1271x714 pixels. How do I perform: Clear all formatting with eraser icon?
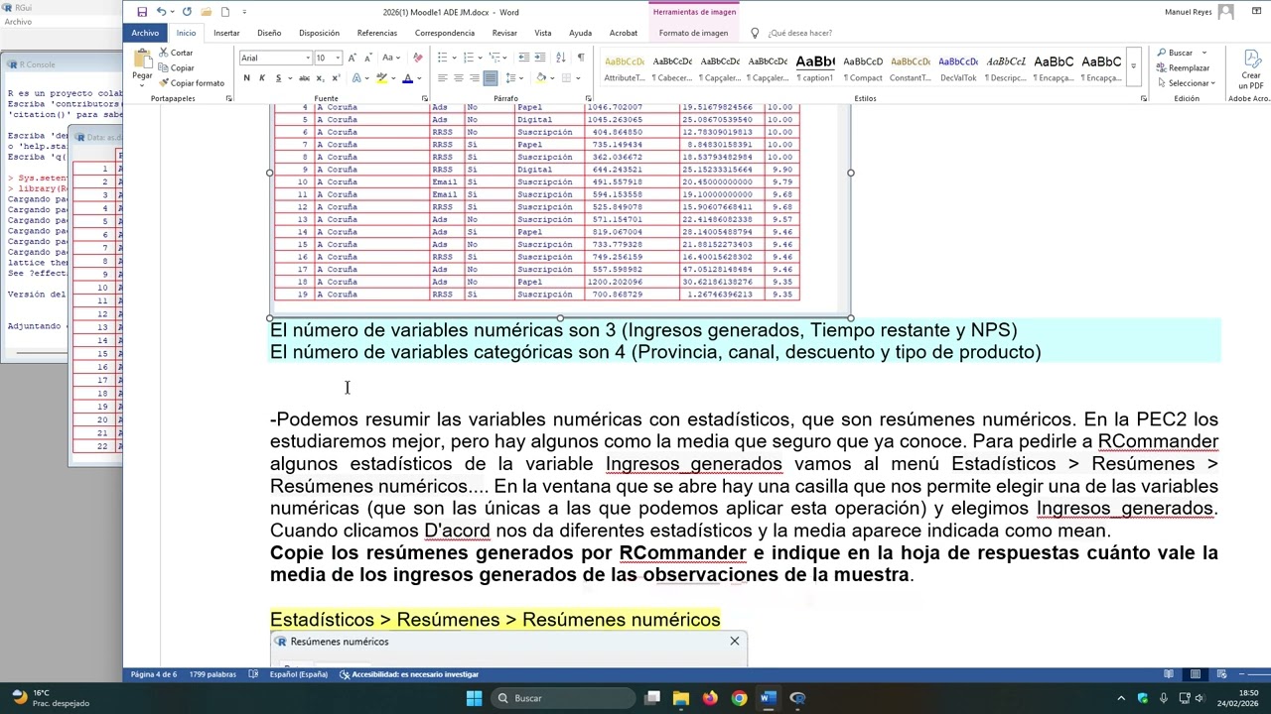(x=417, y=58)
